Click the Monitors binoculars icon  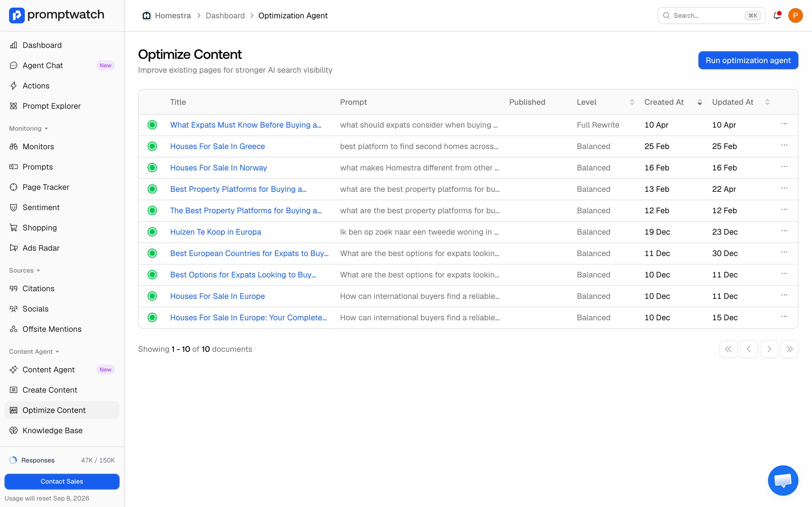[x=14, y=146]
